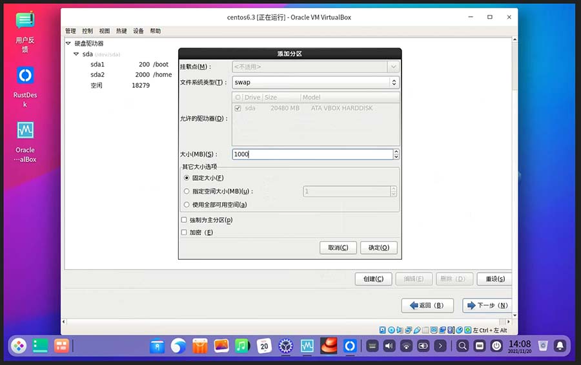Screen dimensions: 581x365
Task: Open the calendar dock icon showing 20
Action: pos(264,346)
